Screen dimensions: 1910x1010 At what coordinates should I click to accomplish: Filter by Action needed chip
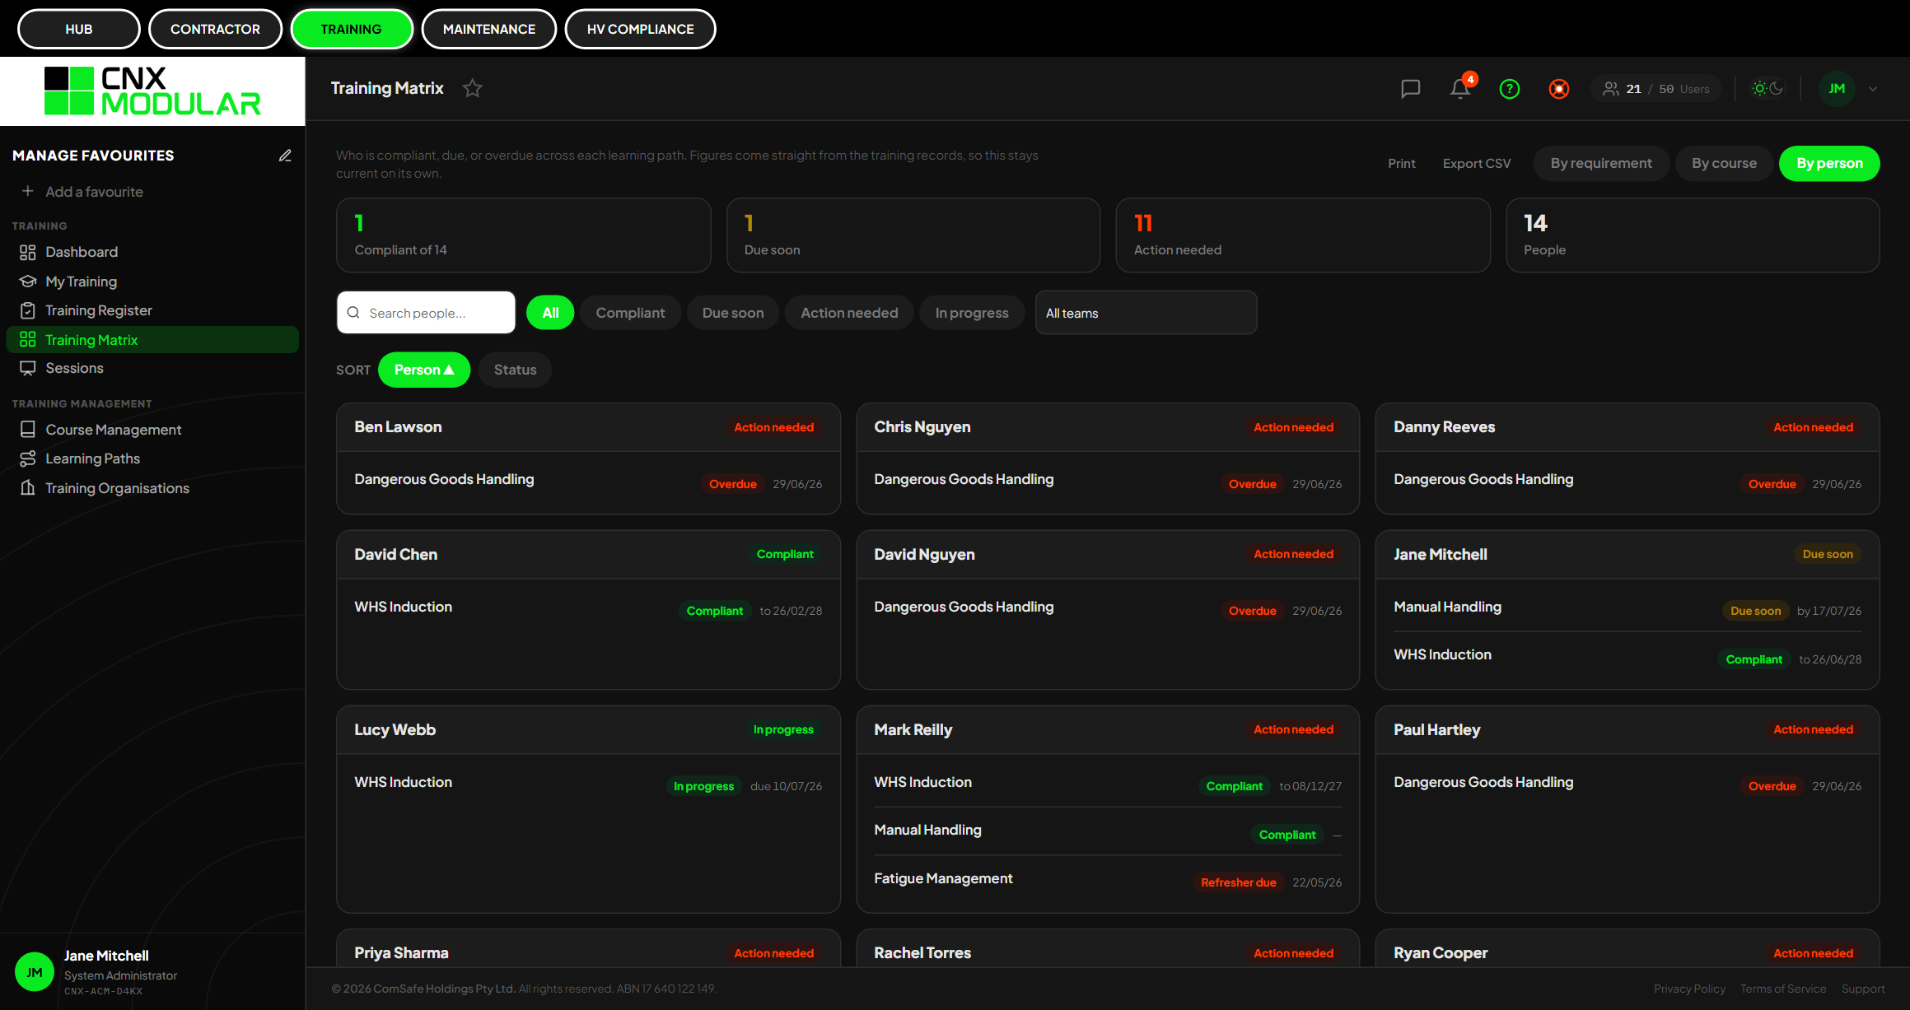tap(849, 313)
